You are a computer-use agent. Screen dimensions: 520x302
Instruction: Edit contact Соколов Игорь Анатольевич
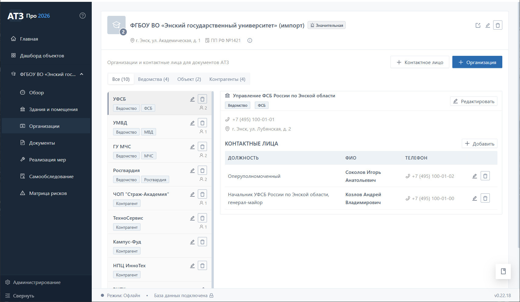click(475, 176)
